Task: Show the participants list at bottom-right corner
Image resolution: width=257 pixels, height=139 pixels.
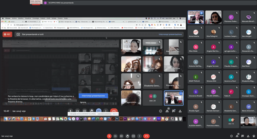Action: pos(237,136)
